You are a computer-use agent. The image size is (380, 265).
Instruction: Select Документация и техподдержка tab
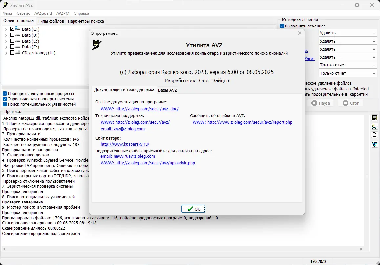tap(124, 90)
